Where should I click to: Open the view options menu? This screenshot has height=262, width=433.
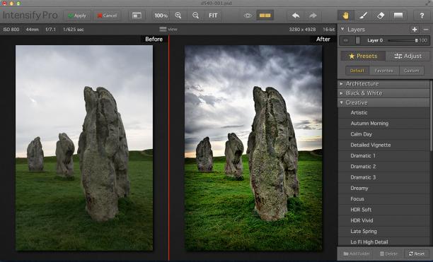pos(168,29)
